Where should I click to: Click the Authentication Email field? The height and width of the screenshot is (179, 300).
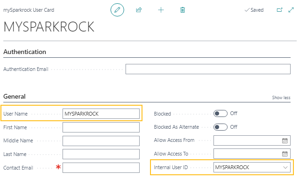pyautogui.click(x=208, y=69)
